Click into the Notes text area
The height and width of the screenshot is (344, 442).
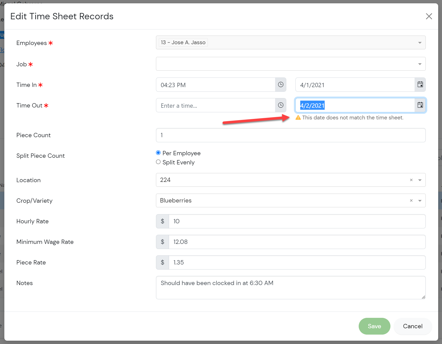coord(290,288)
